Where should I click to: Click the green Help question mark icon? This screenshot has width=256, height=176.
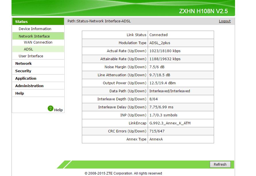(51, 108)
